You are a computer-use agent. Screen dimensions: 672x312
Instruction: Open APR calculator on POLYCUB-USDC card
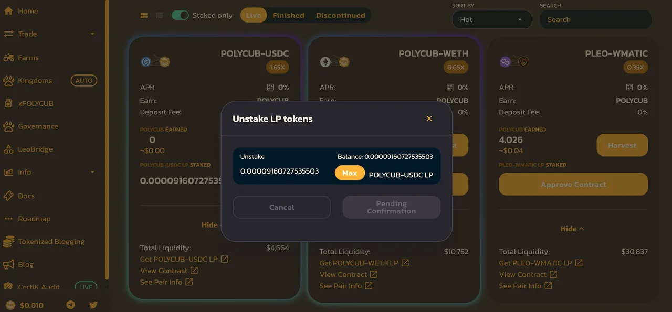[270, 87]
